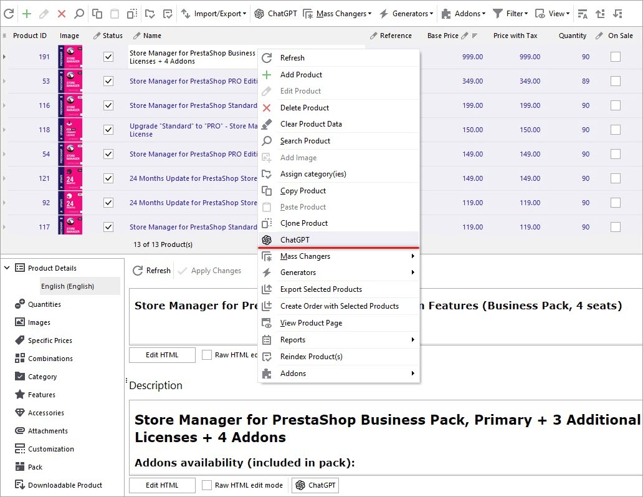Click Edit HTML button below Description
Screen dimensions: 643x497
point(162,485)
